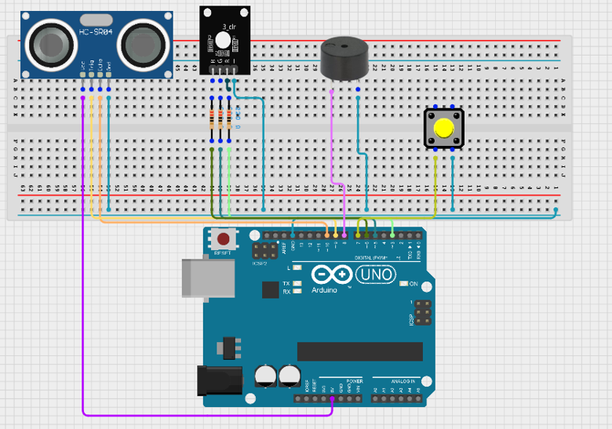Click the UNO logo on the Arduino board
Screen dimensions: 612x429
click(376, 274)
